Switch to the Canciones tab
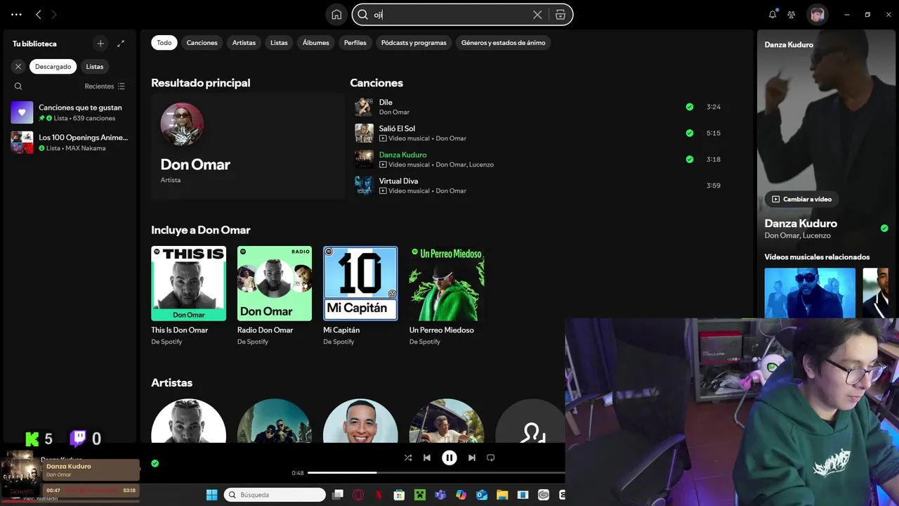899x506 pixels. coord(202,43)
